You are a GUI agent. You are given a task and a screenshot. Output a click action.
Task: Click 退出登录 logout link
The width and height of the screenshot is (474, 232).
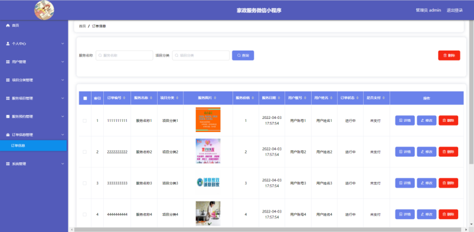(x=455, y=10)
